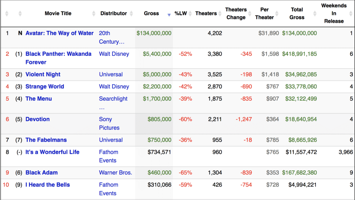Open Sony Pictures distributor link

point(109,123)
